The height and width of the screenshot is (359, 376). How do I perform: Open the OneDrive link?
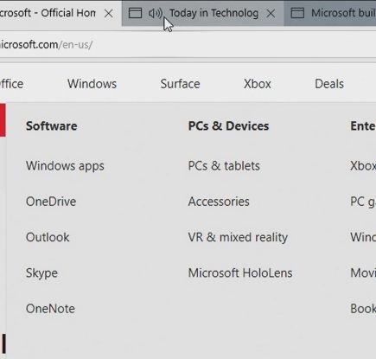click(51, 202)
